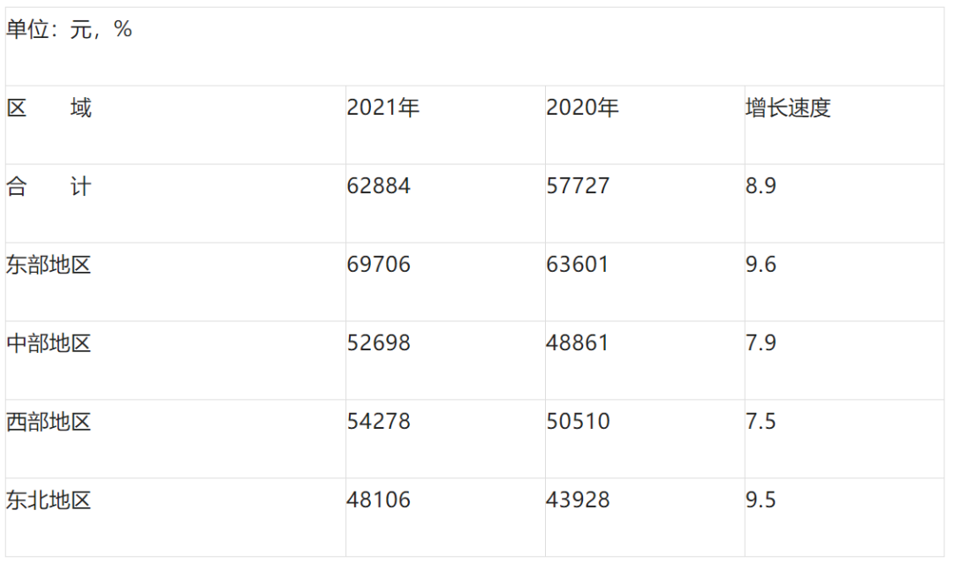Screen dimensions: 954x563
Task: Click the '东北地区' row label
Action: pyautogui.click(x=49, y=500)
